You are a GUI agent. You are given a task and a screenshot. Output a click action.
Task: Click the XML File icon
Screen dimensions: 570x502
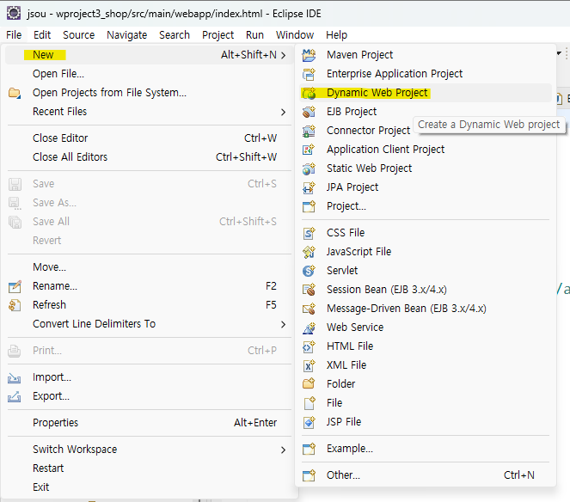309,365
